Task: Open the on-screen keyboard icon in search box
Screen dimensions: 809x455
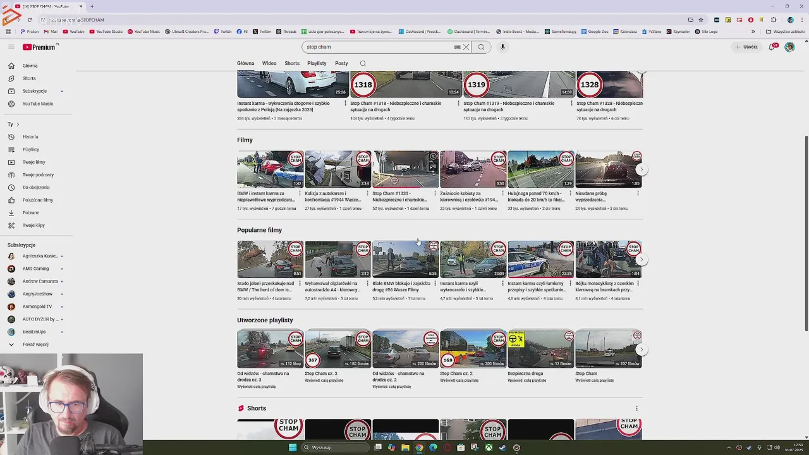Action: (457, 47)
